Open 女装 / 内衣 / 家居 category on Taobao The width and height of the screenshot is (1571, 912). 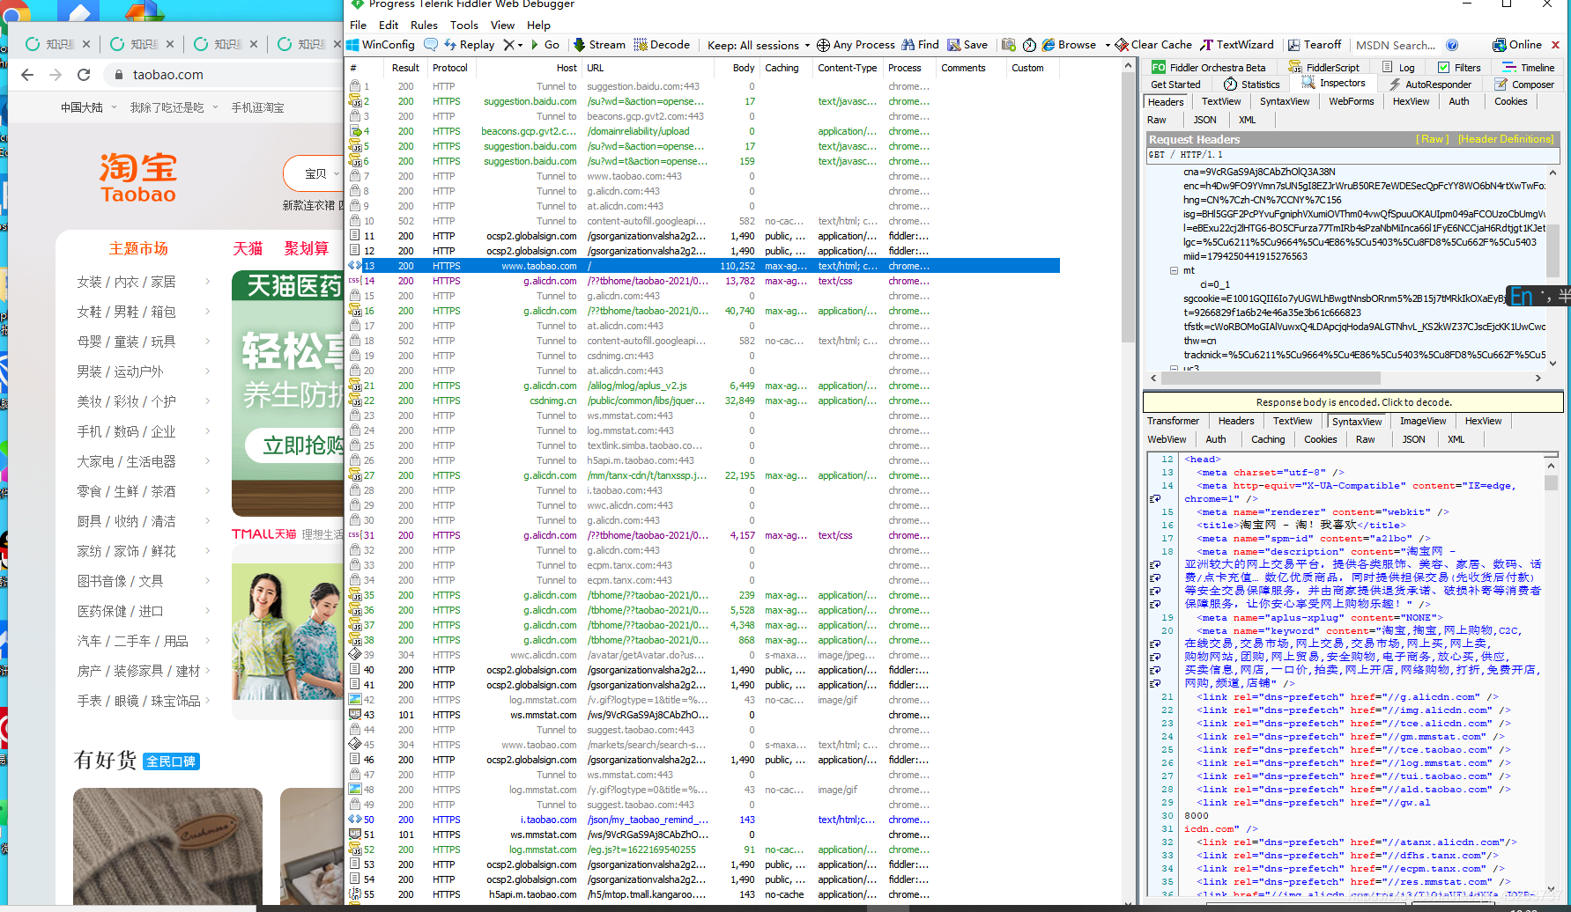[x=126, y=282]
